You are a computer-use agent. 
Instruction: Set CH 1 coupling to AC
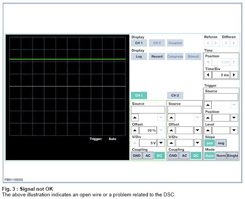click(x=148, y=155)
